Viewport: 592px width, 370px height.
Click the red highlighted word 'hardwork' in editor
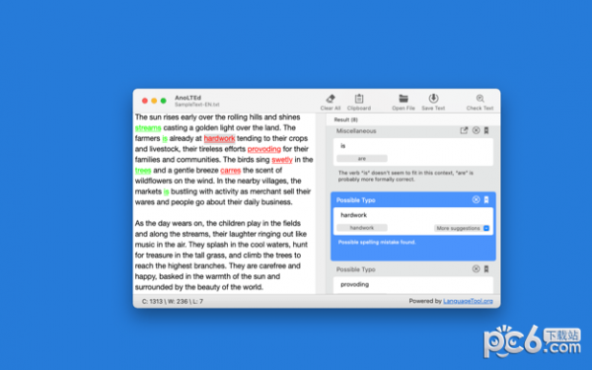point(219,138)
